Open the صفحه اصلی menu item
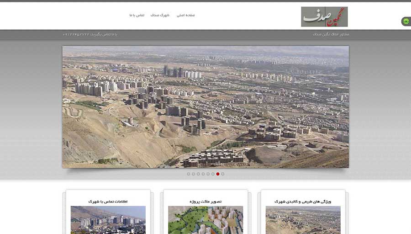The width and height of the screenshot is (411, 234). (x=186, y=15)
